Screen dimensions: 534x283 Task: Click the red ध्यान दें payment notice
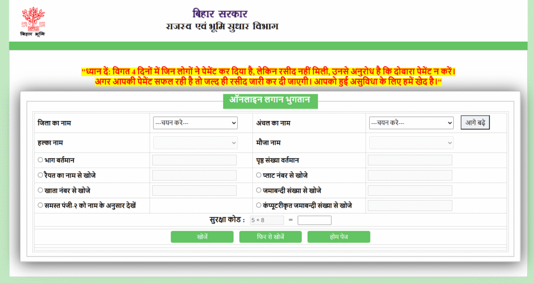point(269,77)
